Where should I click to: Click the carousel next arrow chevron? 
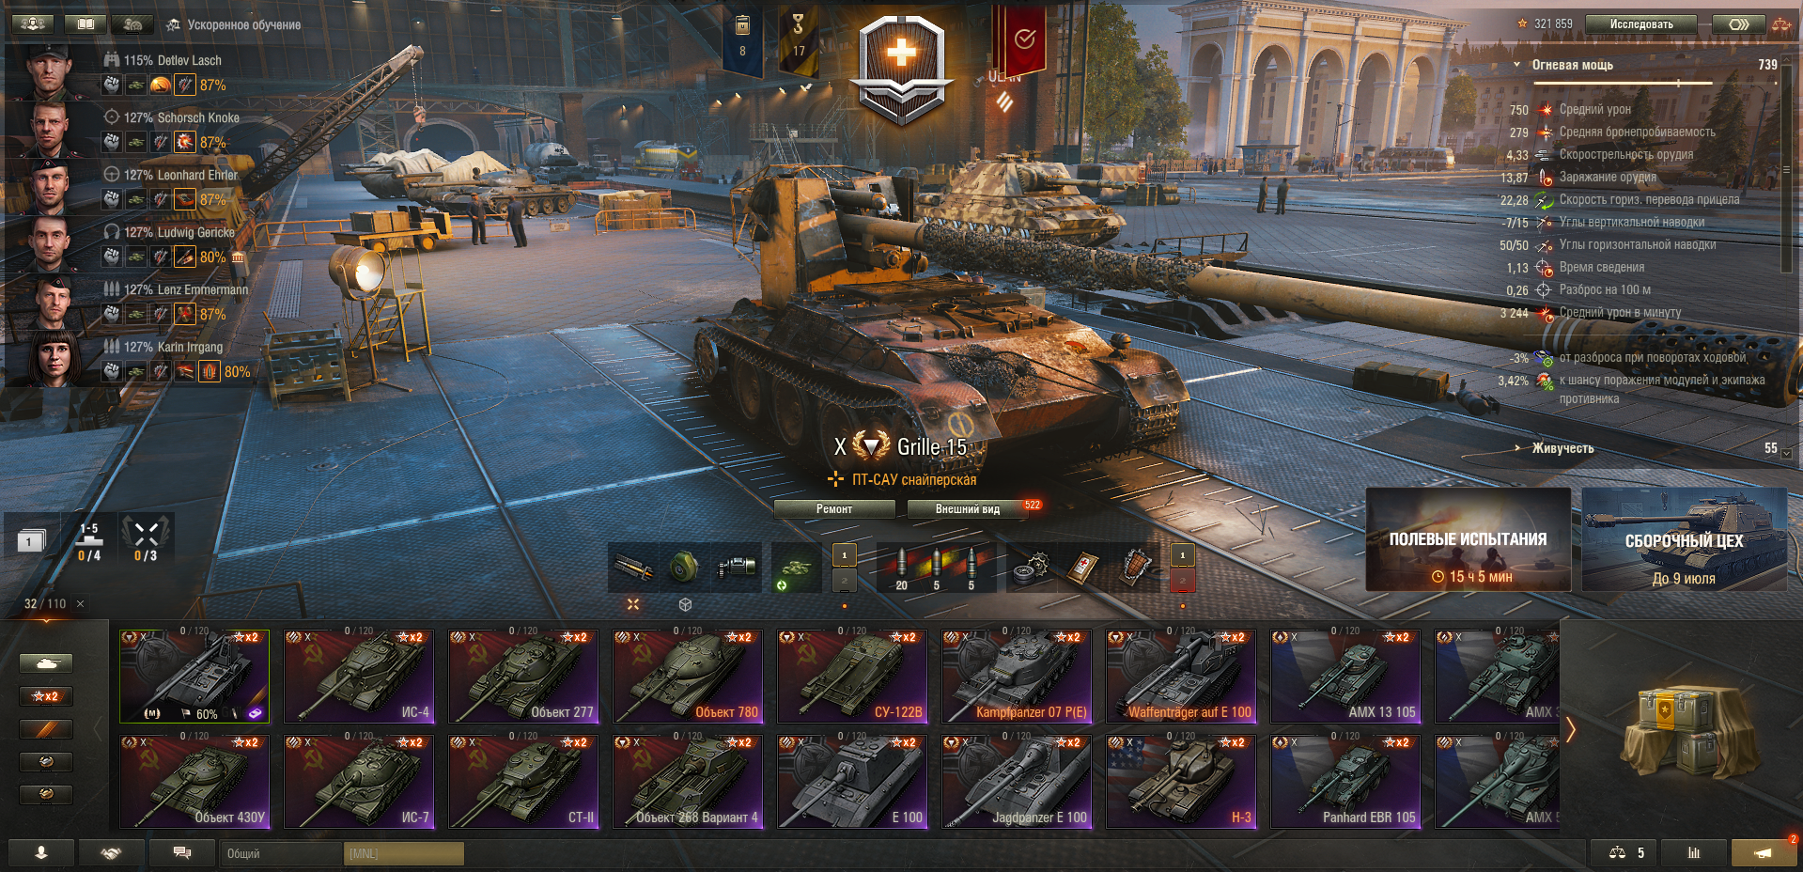coord(1570,729)
